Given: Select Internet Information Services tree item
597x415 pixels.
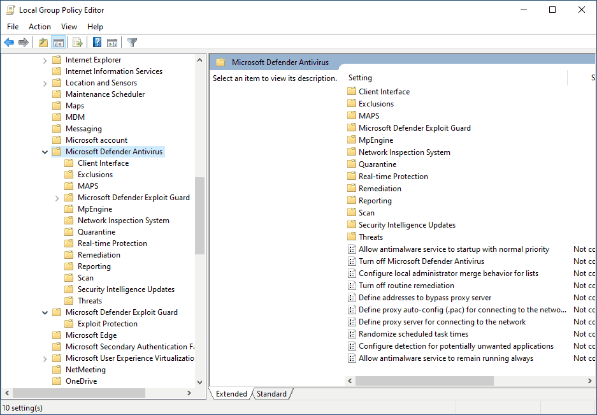Looking at the screenshot, I should click(114, 71).
